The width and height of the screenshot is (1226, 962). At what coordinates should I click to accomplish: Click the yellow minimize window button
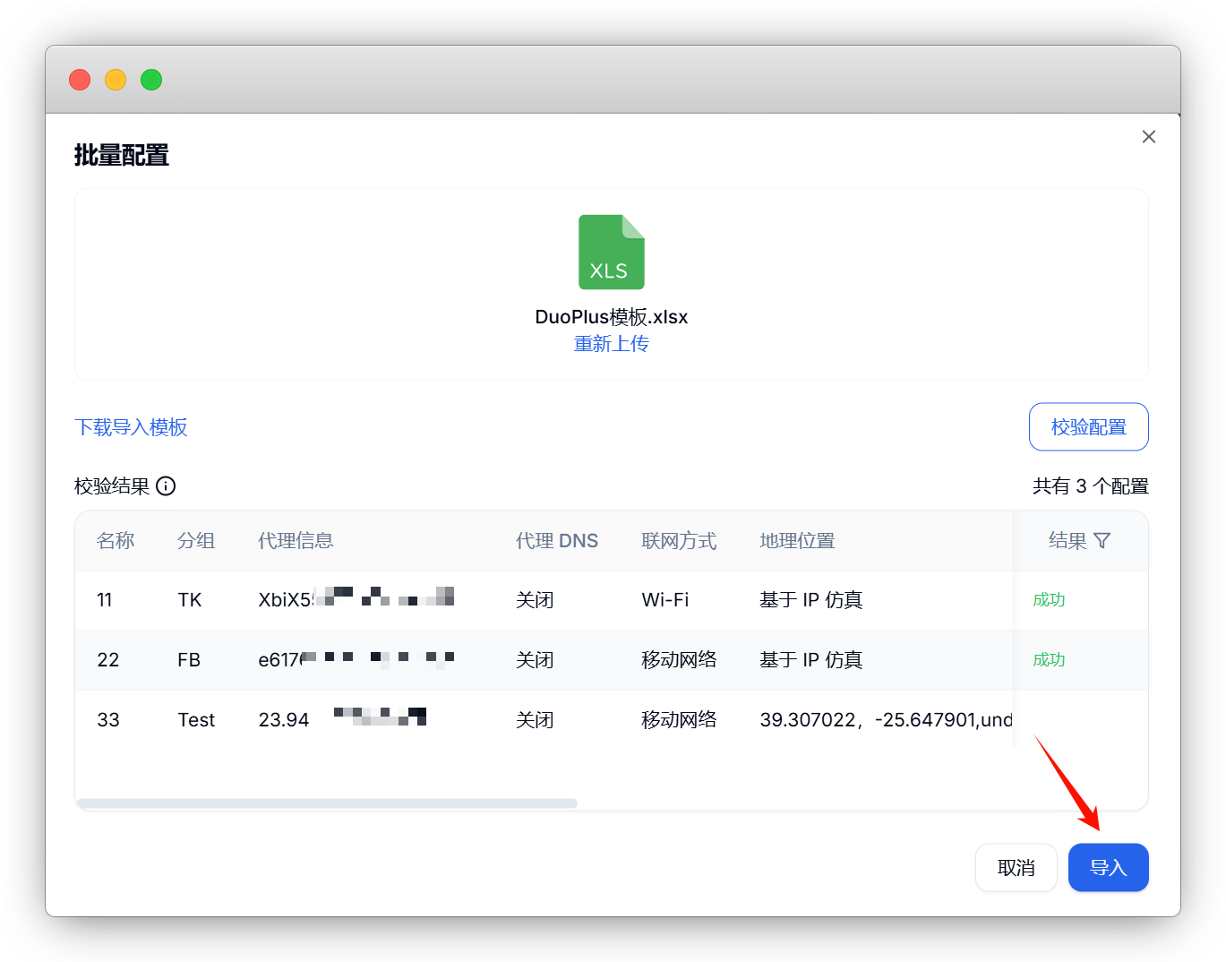[116, 80]
